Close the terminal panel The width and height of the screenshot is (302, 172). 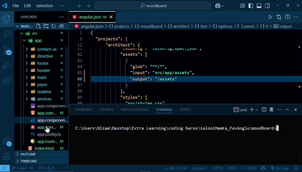click(296, 110)
